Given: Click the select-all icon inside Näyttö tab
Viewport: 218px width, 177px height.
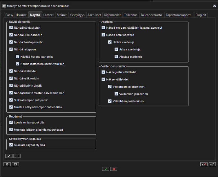Looking at the screenshot, I should pyautogui.click(x=9, y=156).
